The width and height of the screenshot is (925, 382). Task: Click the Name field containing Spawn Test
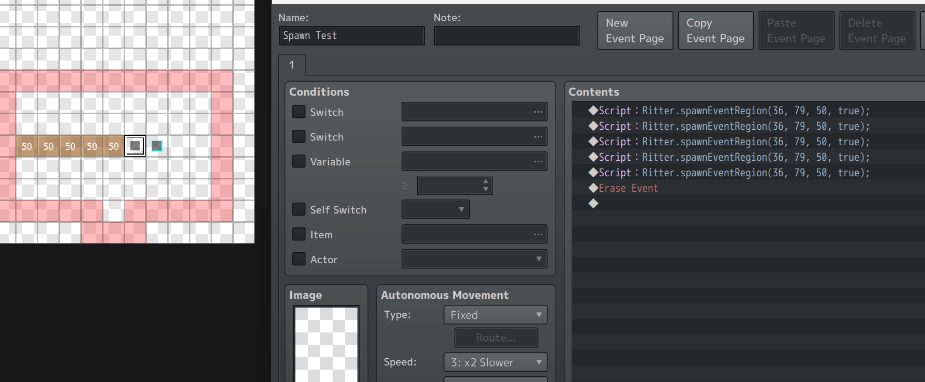(351, 36)
